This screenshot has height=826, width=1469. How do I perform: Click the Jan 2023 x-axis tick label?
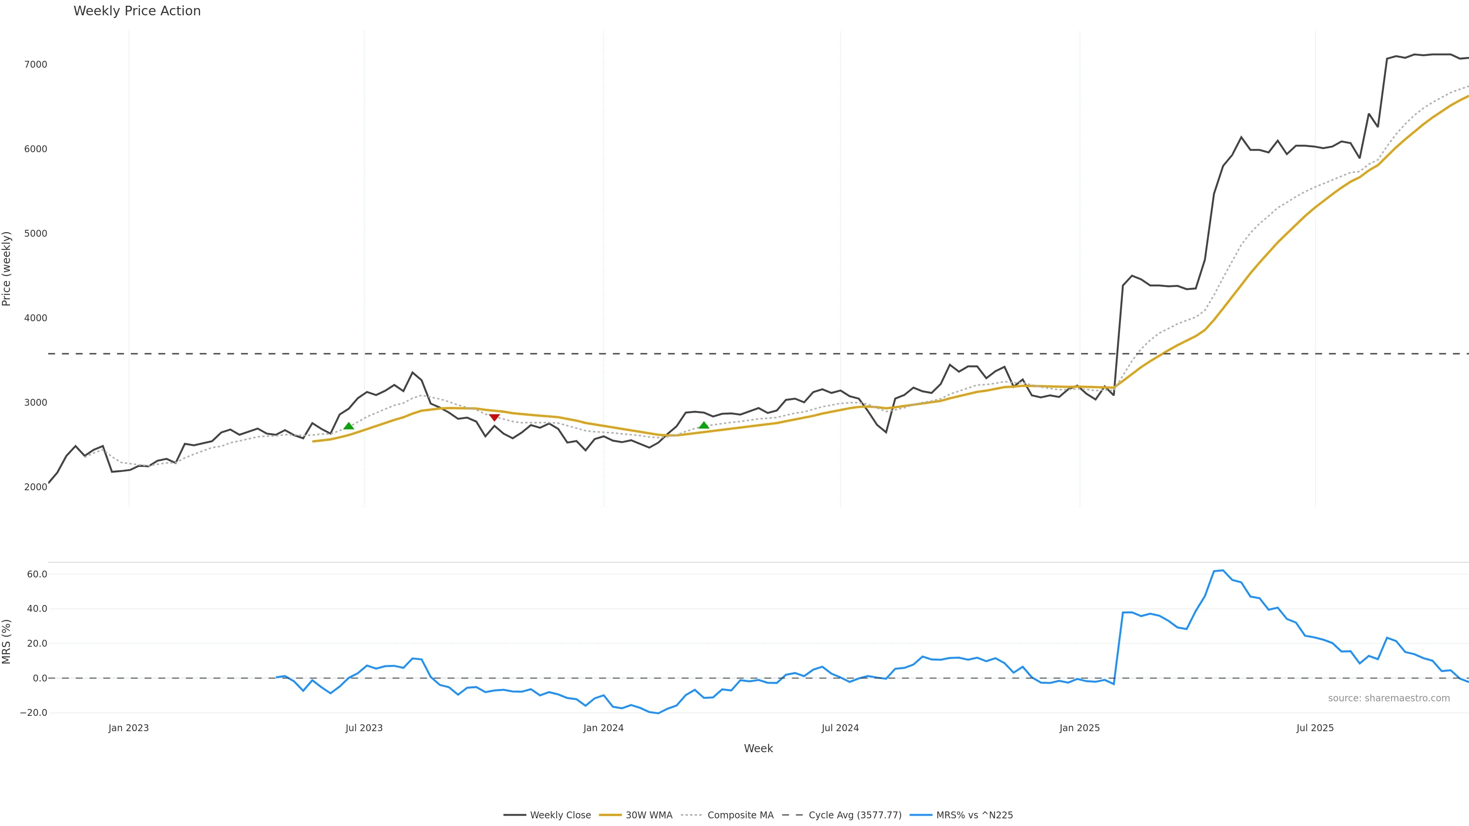click(128, 728)
